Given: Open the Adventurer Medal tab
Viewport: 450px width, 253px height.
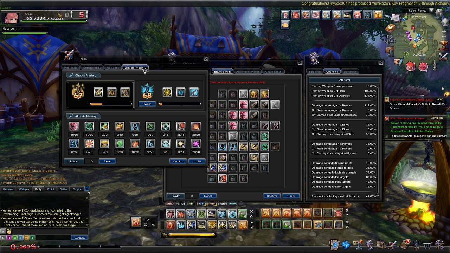Looking at the screenshot, I should click(x=247, y=72).
